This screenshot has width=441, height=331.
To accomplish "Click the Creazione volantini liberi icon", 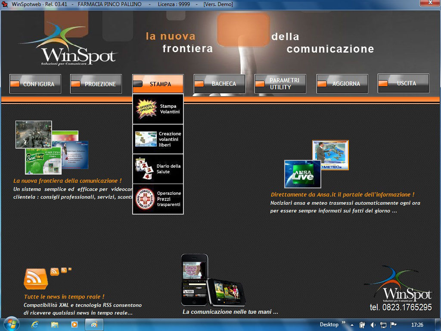I will (146, 139).
